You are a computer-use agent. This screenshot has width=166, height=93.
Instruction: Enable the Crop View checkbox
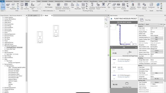tap(151, 67)
